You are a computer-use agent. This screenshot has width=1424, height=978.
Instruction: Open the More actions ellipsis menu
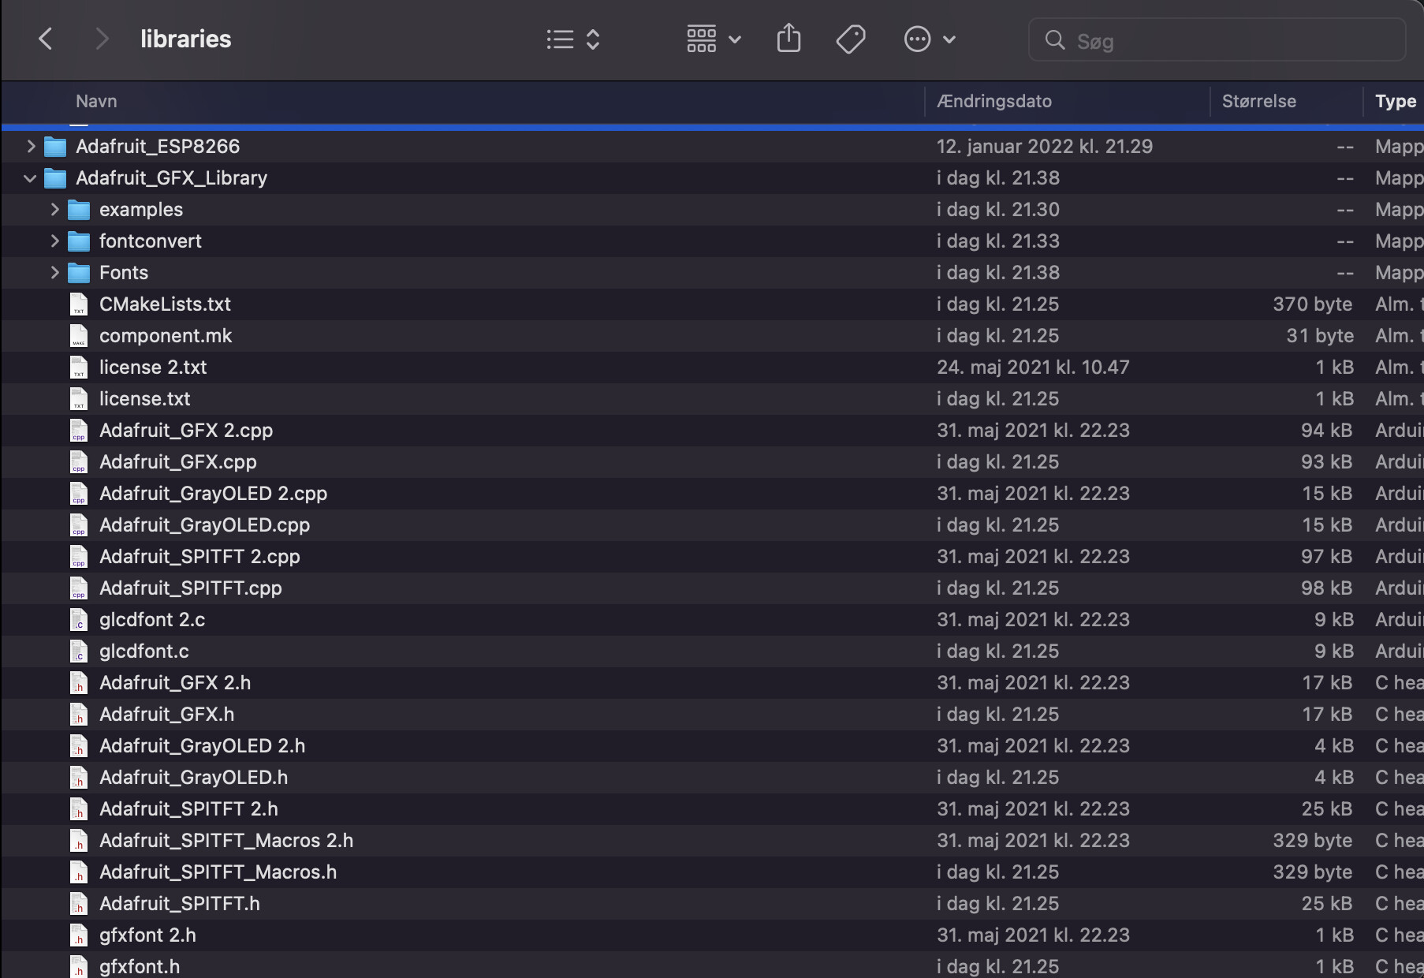(x=930, y=39)
